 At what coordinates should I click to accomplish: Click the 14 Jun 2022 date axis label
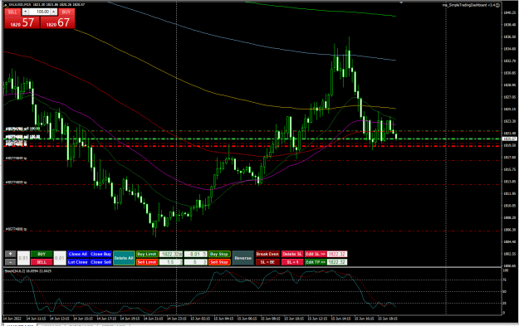click(12, 319)
